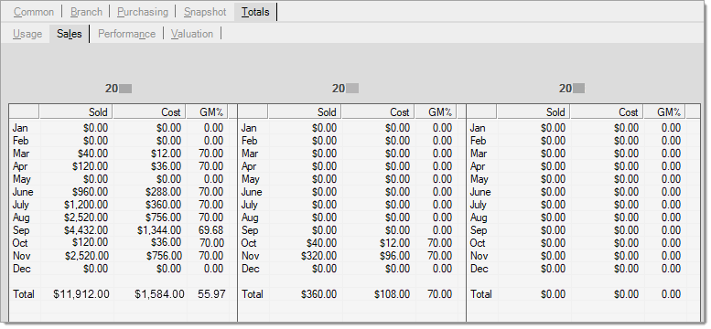Select the Aug $756.00 cost cell
711x329 pixels.
(x=164, y=218)
